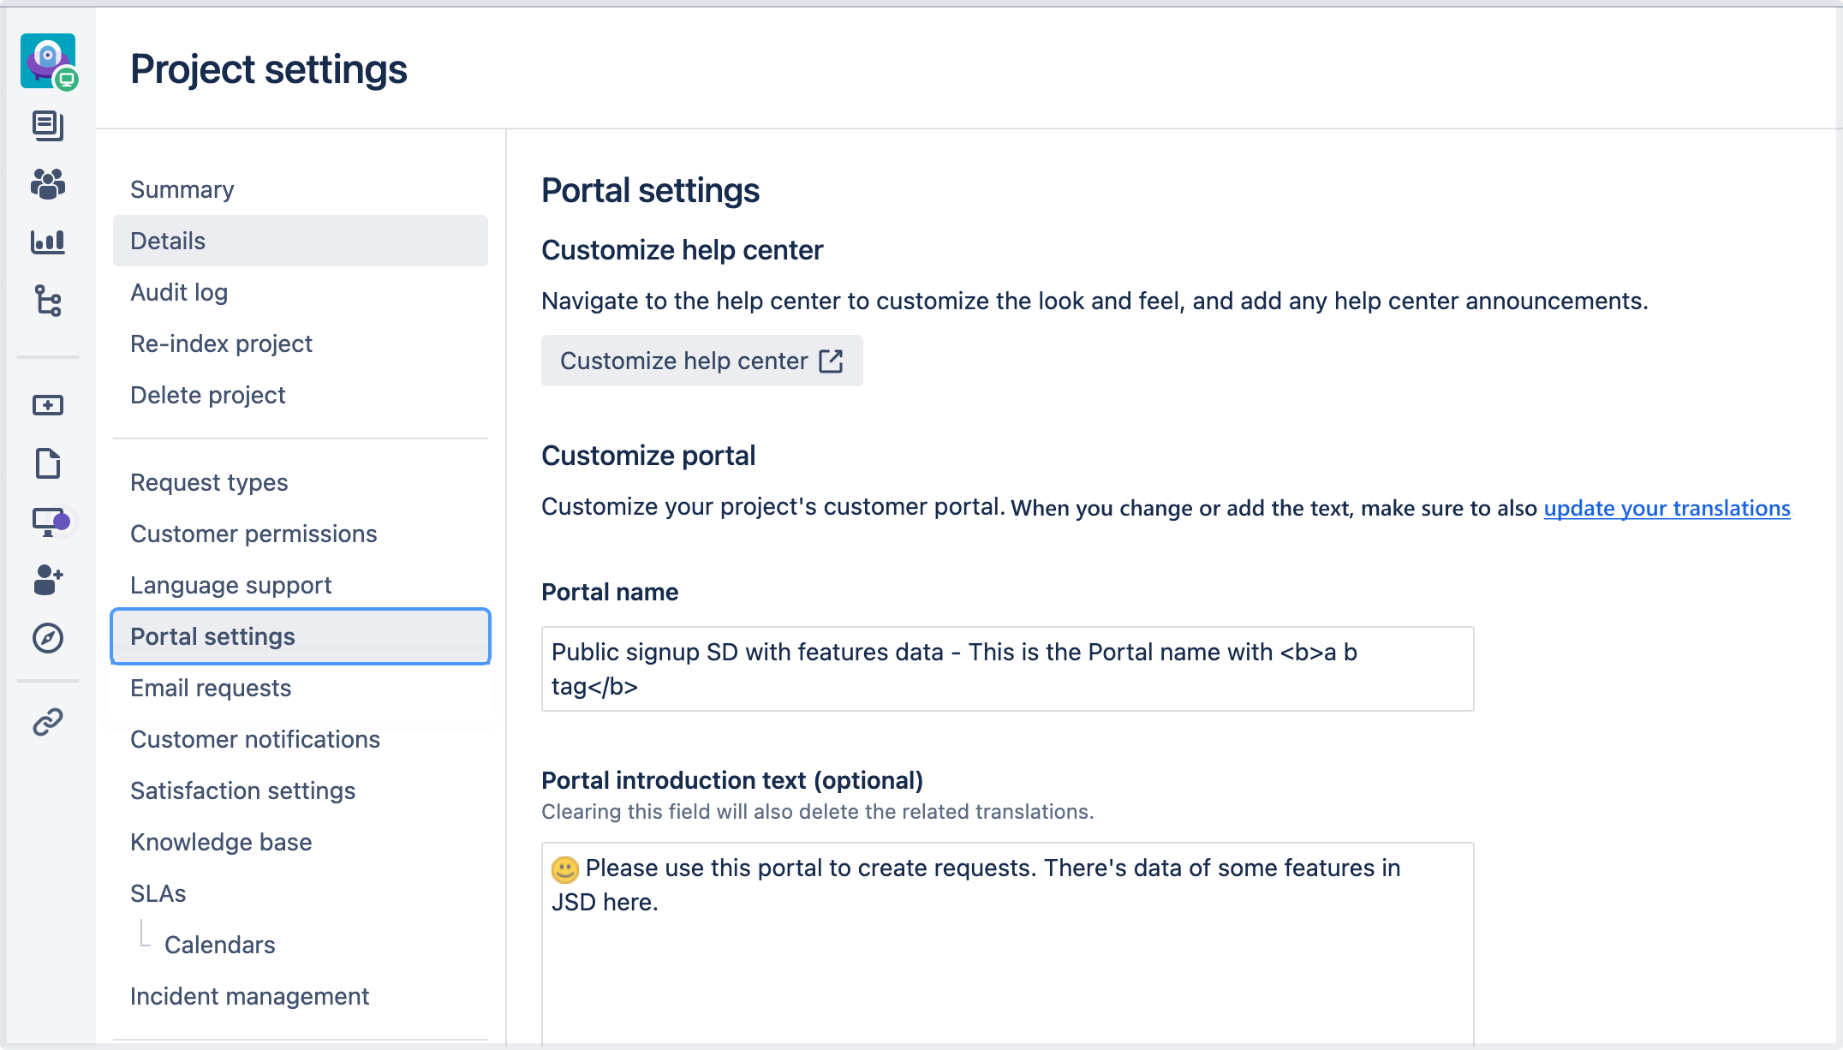Open the project avatar icon

48,62
